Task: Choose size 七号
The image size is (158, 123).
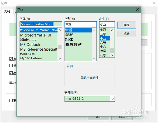Action: (105, 51)
